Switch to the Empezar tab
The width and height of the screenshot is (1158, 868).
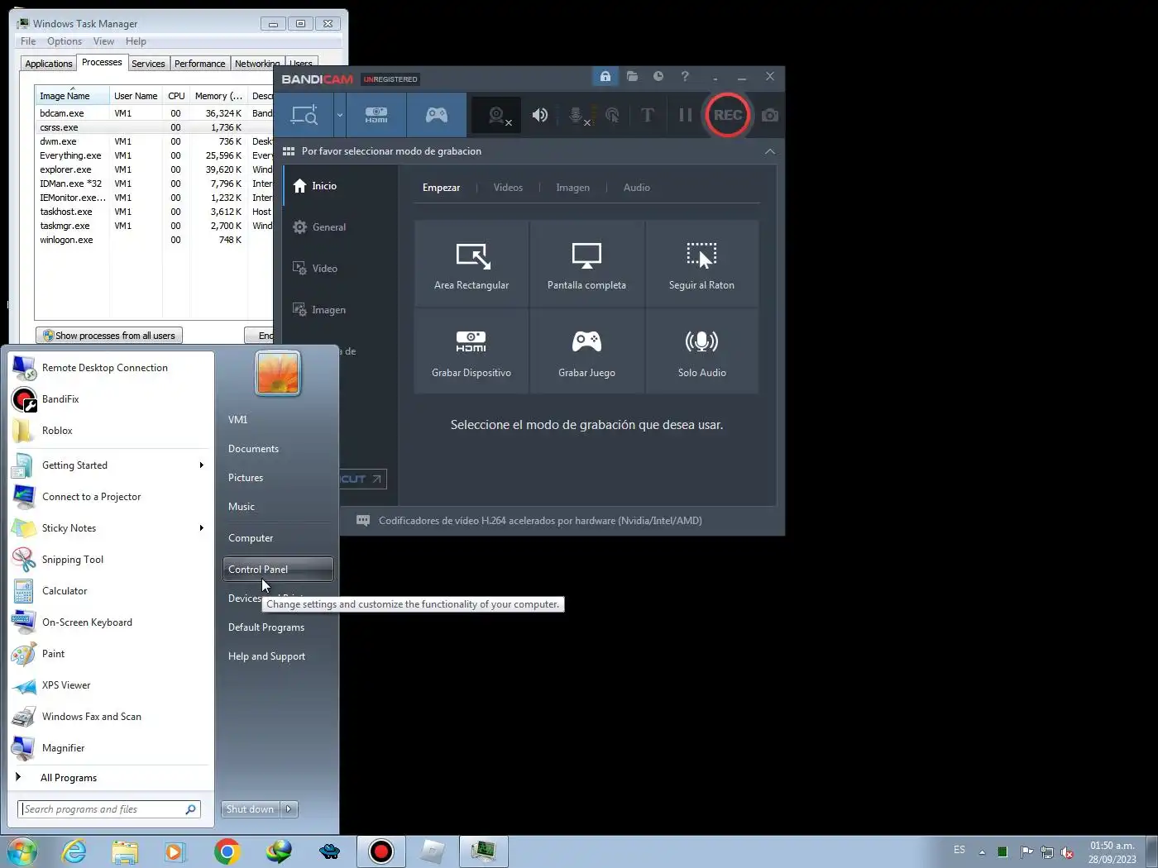[x=441, y=188]
